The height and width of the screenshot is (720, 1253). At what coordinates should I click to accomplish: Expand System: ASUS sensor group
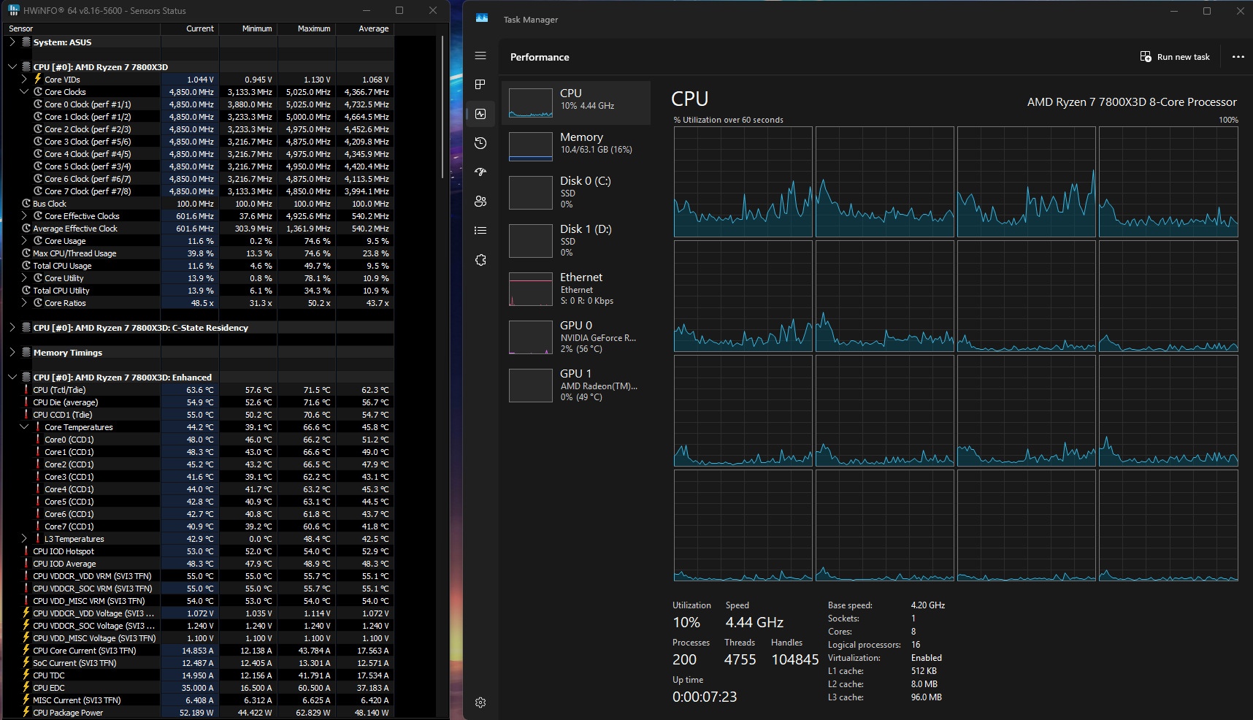(12, 42)
